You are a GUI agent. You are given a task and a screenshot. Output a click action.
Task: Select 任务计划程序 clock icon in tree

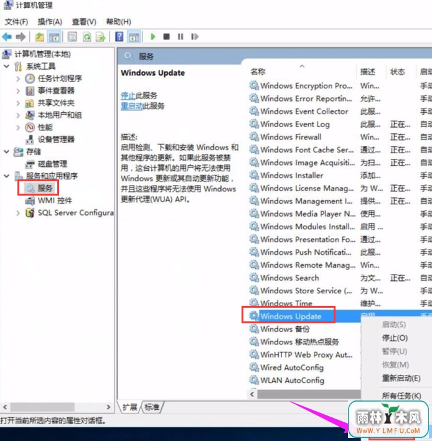(30, 78)
